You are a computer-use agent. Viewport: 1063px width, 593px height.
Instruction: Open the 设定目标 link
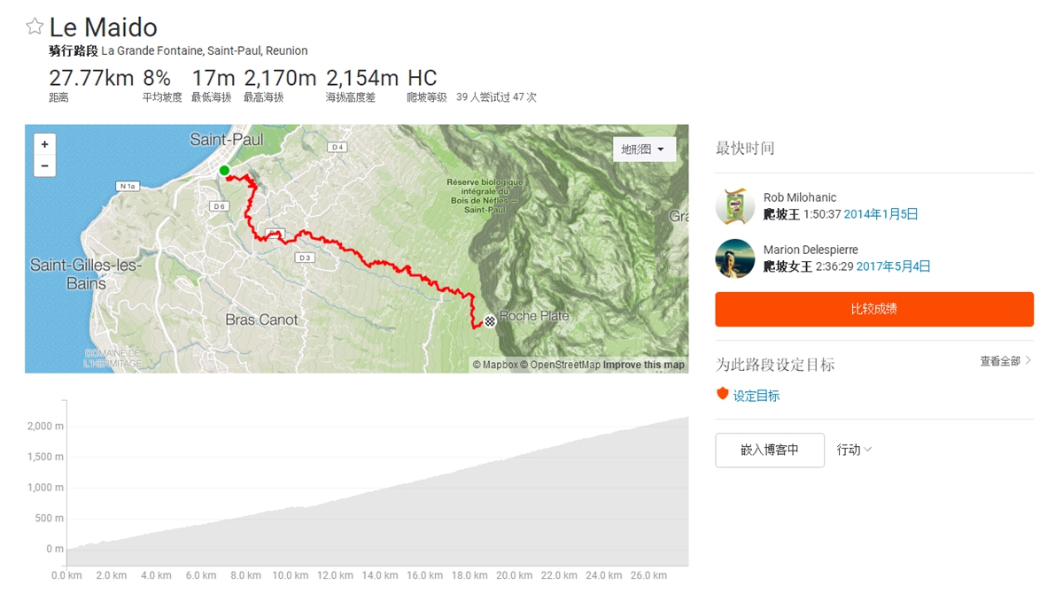pyautogui.click(x=756, y=396)
